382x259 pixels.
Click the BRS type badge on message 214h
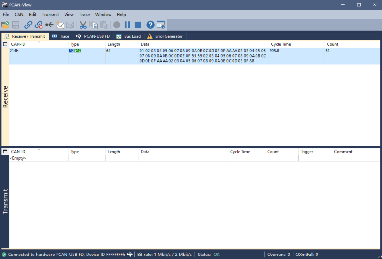point(78,51)
